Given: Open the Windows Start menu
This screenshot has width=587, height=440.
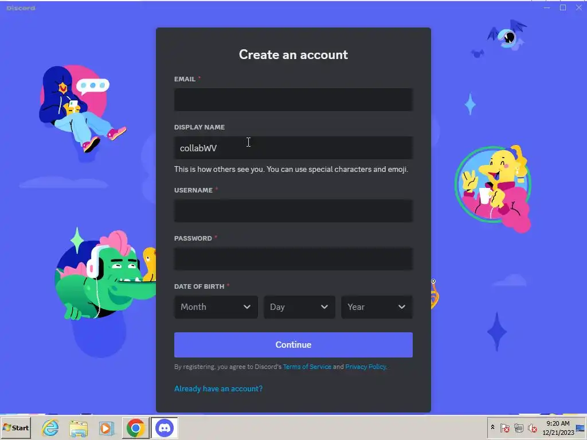Looking at the screenshot, I should (15, 427).
